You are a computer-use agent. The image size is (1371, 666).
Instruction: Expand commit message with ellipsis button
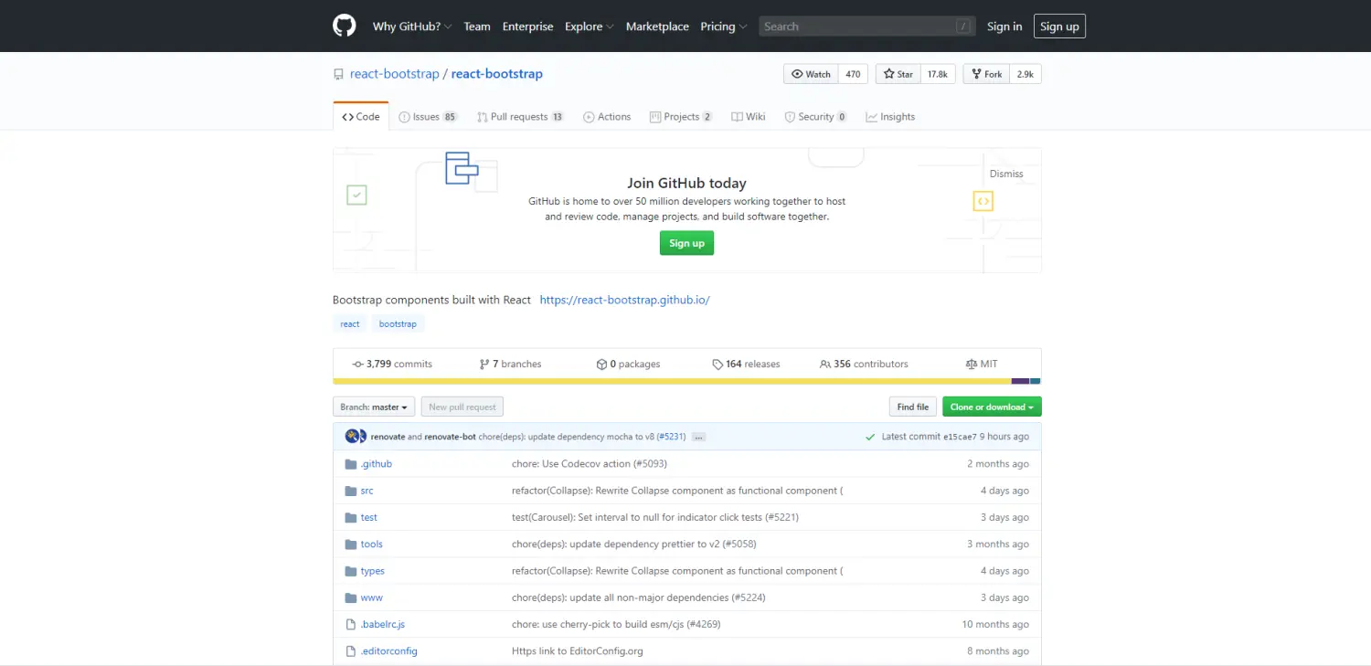click(x=699, y=437)
